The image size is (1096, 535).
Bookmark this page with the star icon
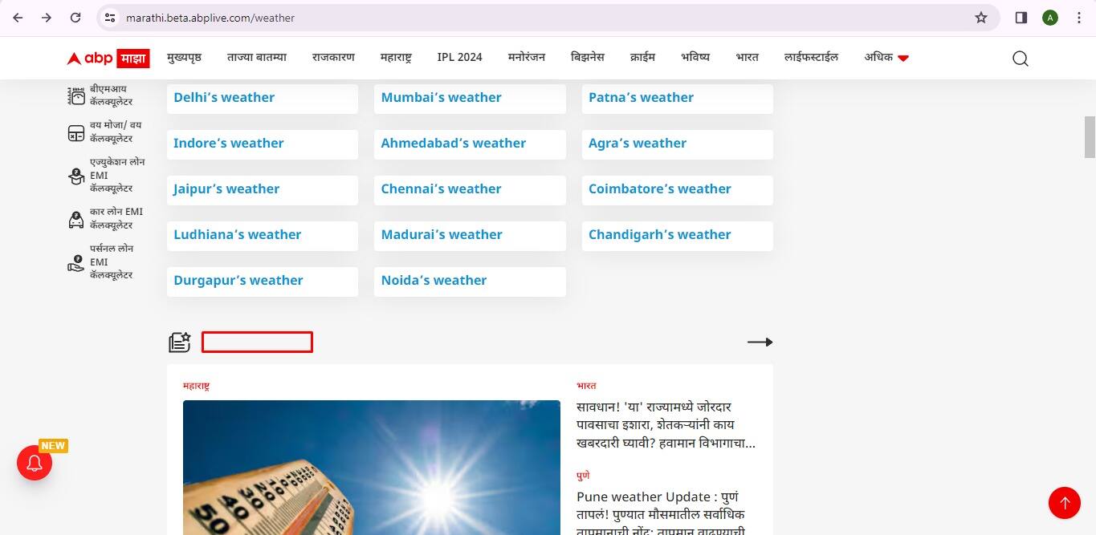tap(980, 18)
